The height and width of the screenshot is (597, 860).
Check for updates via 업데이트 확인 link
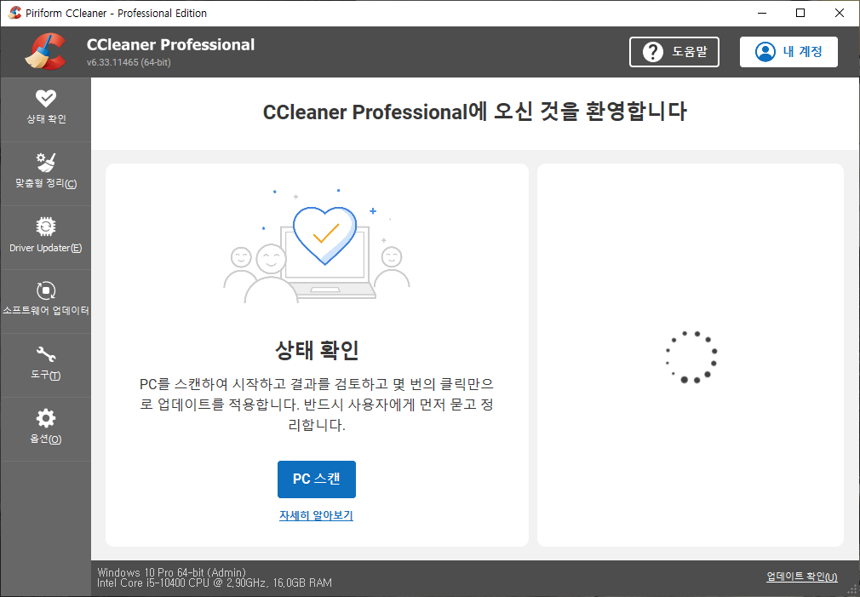coord(802,577)
